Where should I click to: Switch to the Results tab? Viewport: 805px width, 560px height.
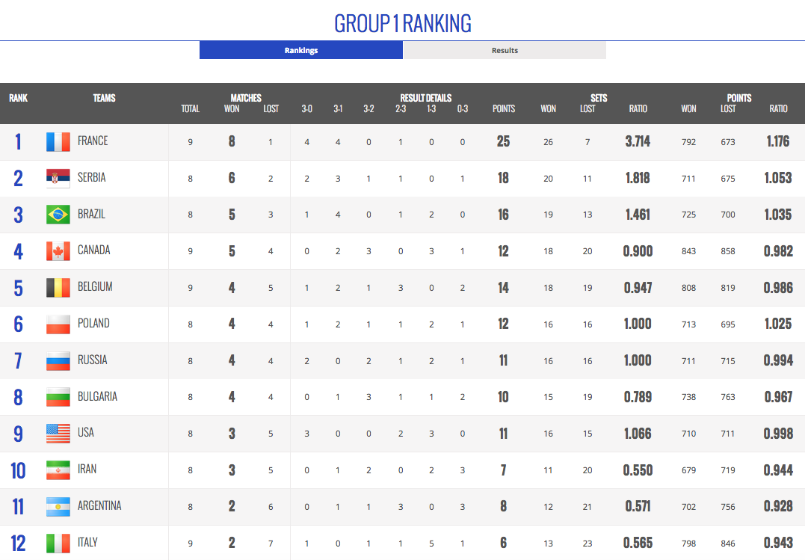click(505, 51)
